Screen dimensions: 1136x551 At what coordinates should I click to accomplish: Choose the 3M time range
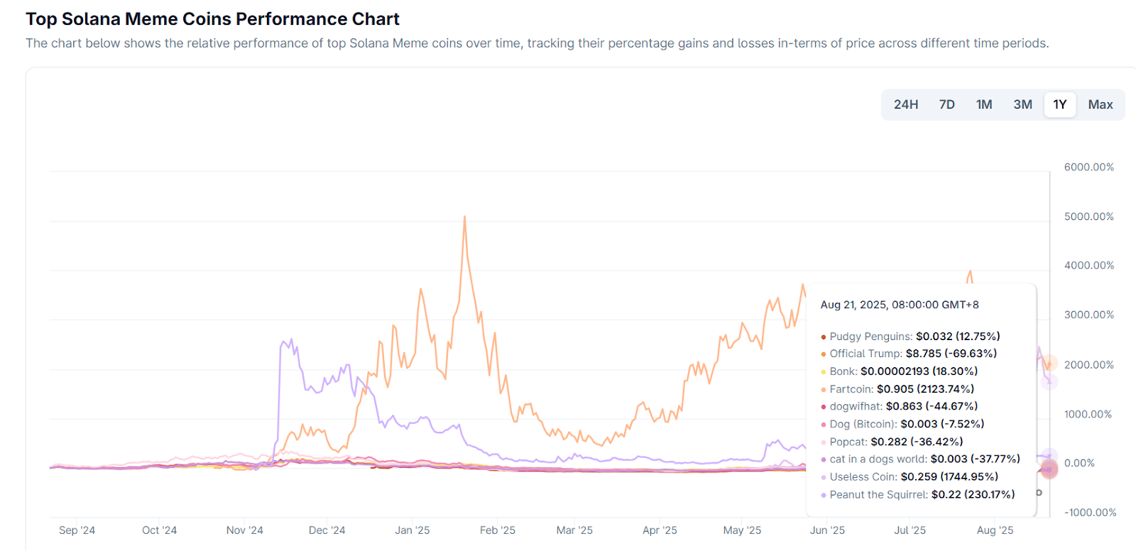pyautogui.click(x=1022, y=104)
